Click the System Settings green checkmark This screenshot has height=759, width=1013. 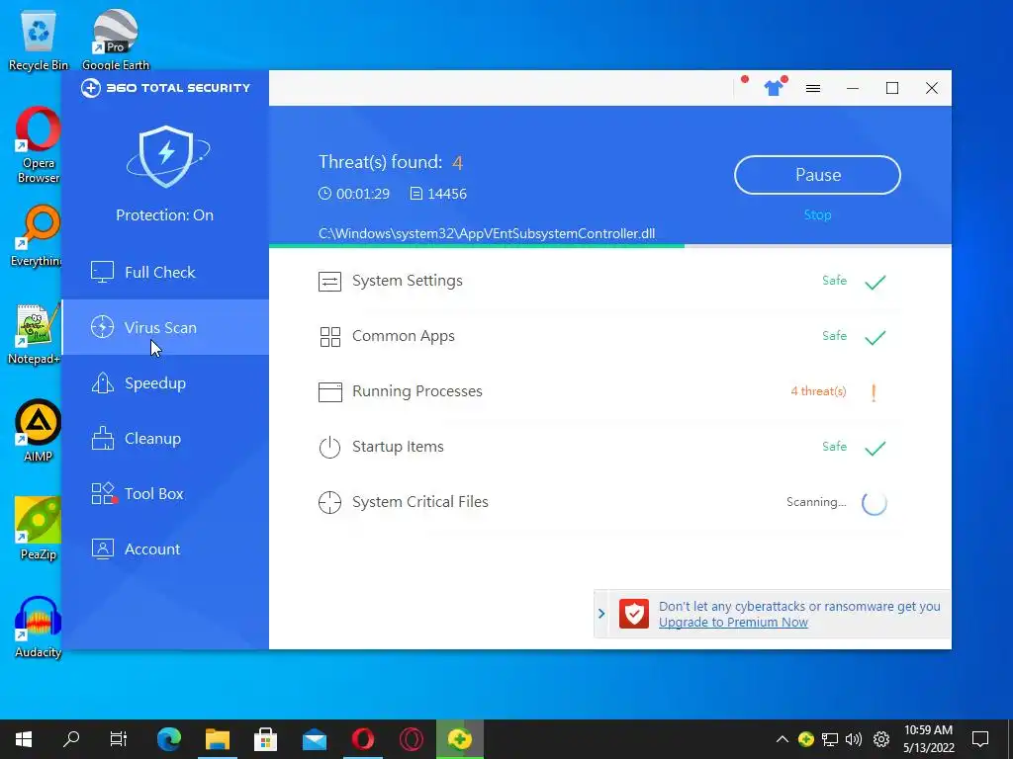[x=875, y=282]
